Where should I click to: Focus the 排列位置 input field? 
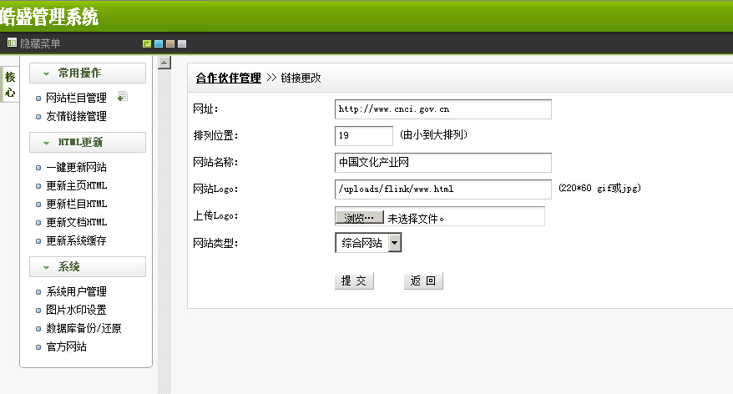364,136
